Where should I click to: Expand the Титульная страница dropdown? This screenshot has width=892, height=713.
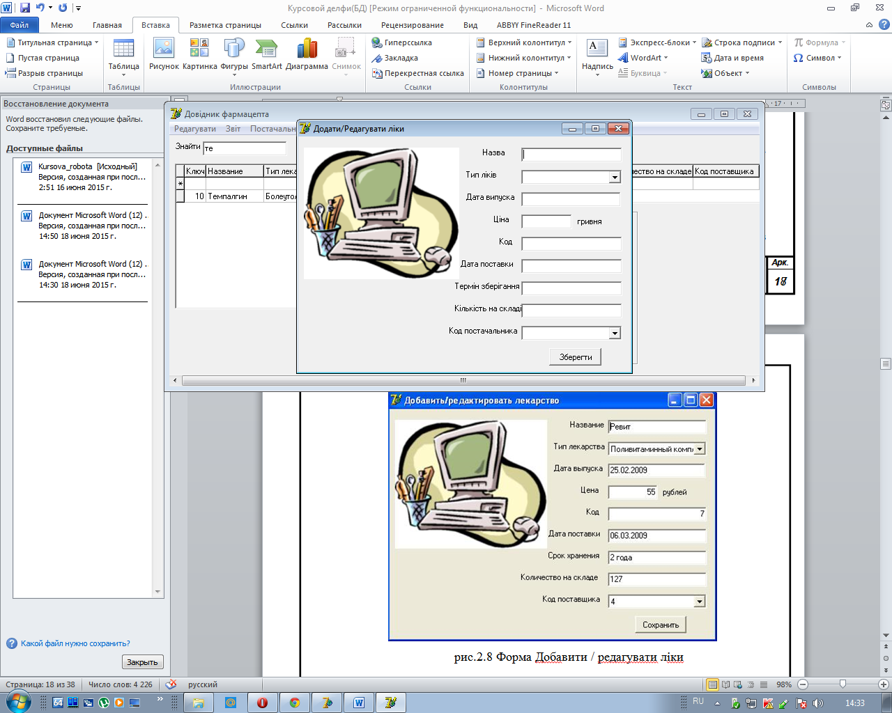coord(96,42)
